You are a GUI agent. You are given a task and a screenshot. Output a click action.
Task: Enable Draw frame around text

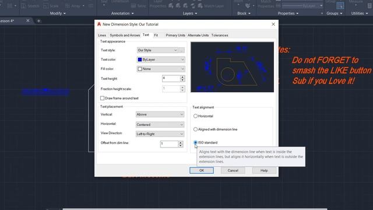(x=103, y=98)
